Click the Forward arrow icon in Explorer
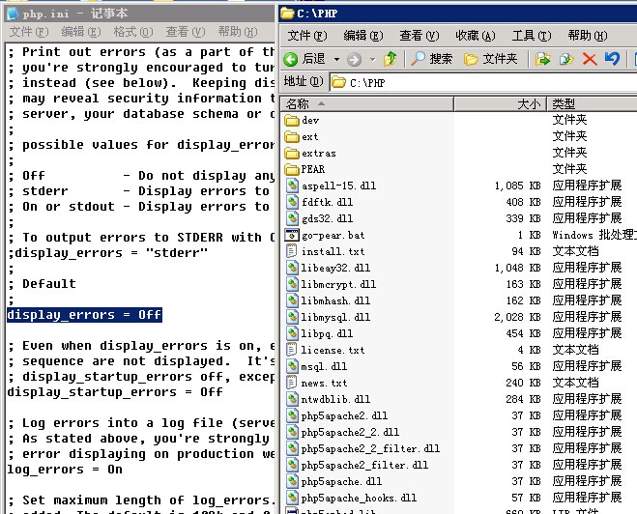 354,59
